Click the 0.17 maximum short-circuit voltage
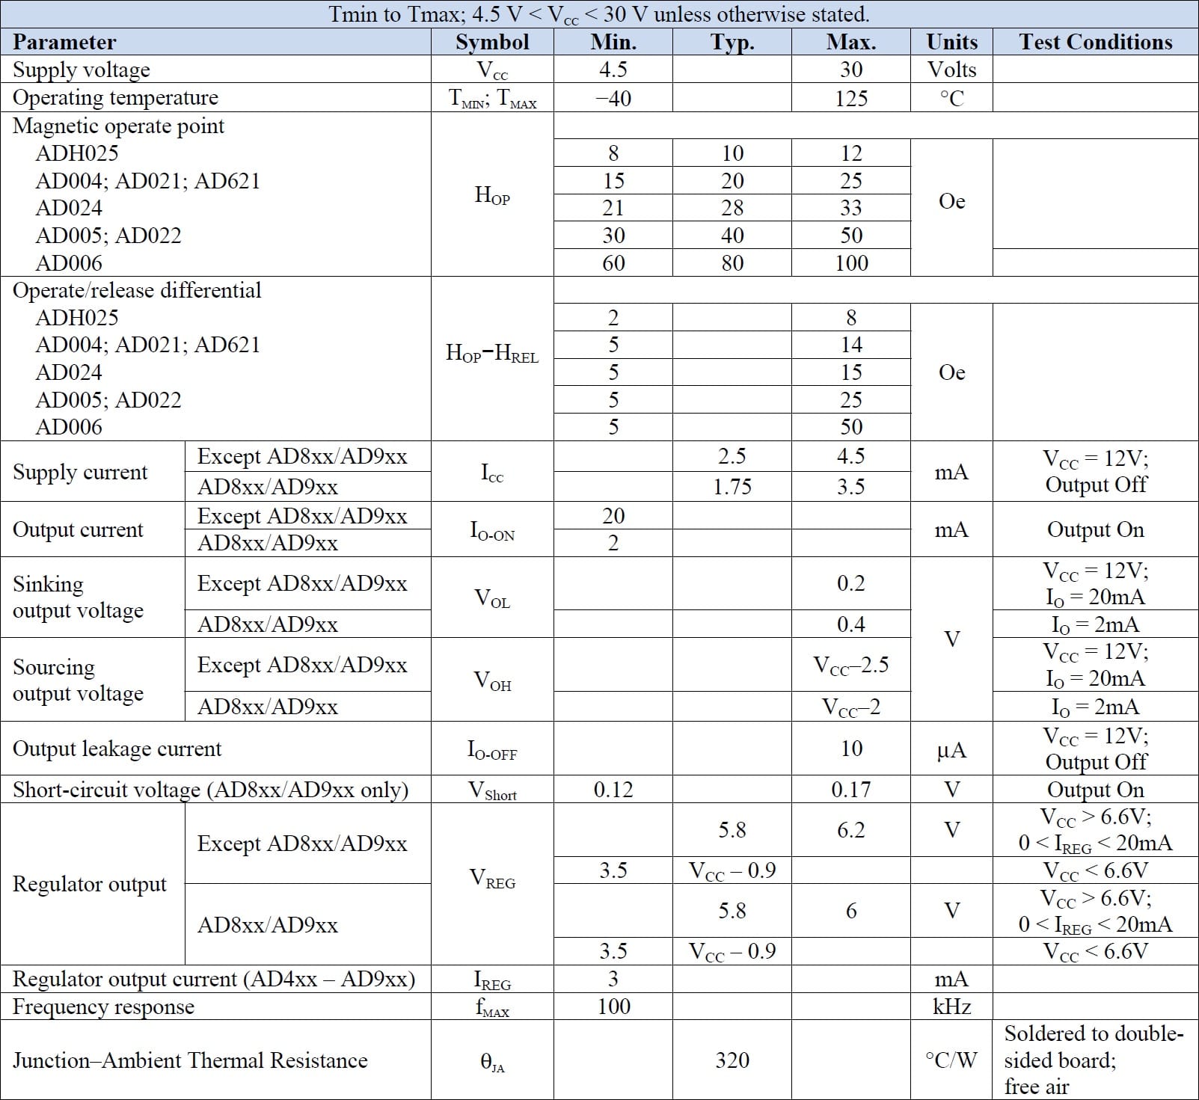1199x1100 pixels. point(851,790)
